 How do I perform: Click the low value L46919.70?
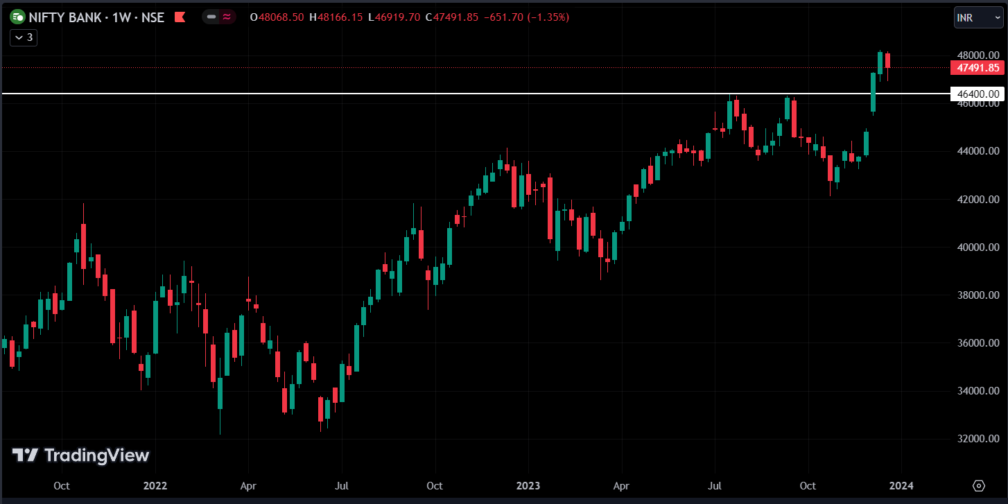click(x=394, y=17)
